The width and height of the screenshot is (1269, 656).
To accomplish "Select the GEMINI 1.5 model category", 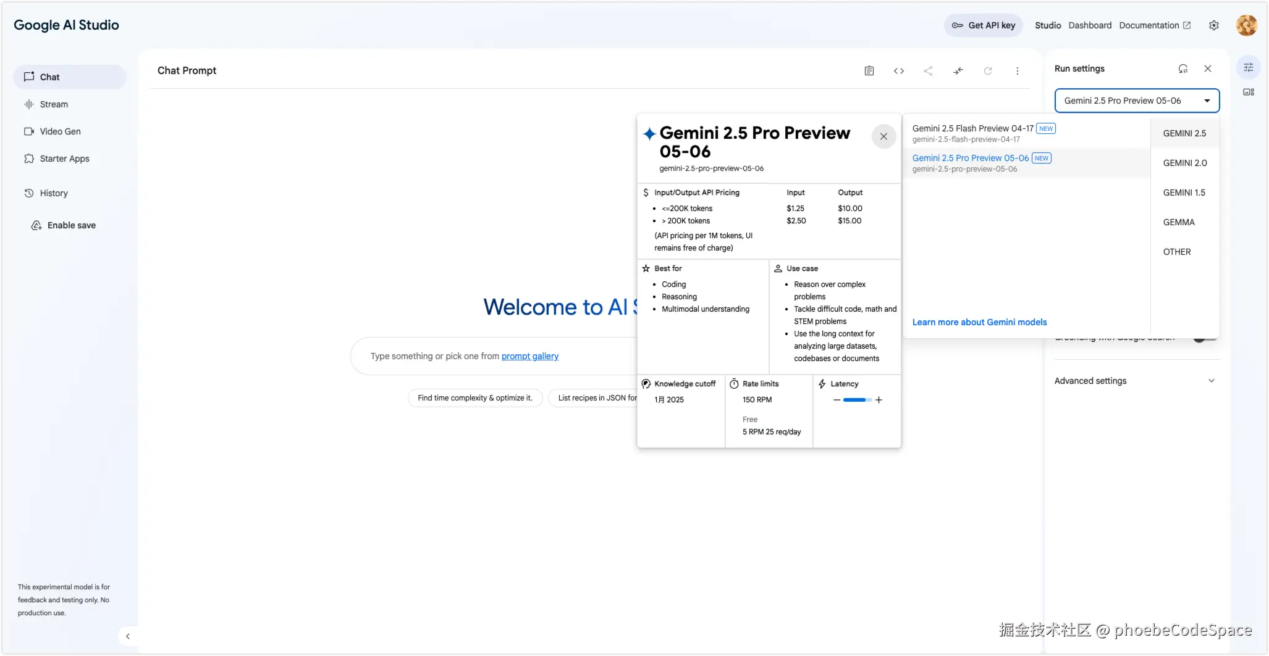I will pos(1184,193).
